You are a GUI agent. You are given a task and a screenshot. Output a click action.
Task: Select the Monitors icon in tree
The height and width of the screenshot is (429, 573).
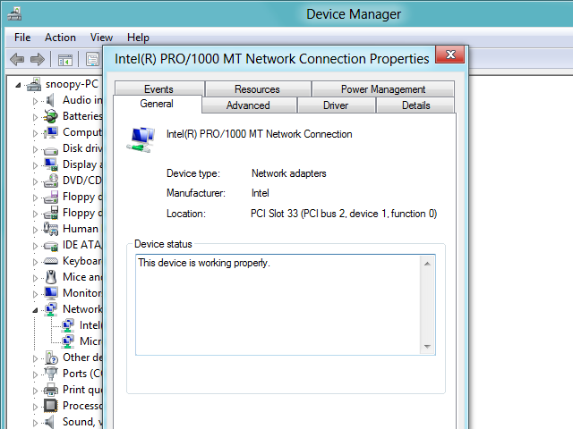[51, 293]
